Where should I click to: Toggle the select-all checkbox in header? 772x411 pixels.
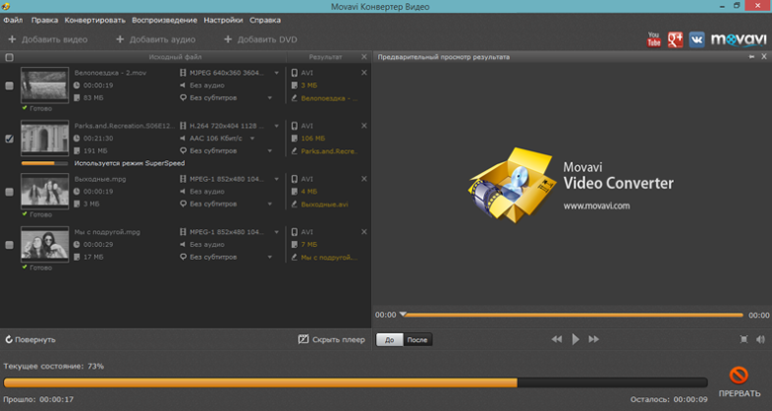click(9, 57)
